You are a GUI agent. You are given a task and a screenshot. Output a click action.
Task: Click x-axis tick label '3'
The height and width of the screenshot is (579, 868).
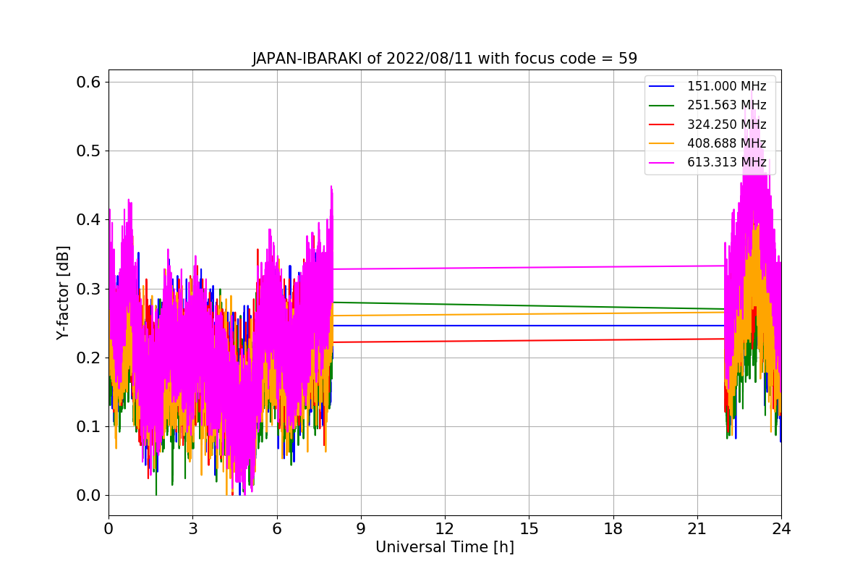[x=192, y=529]
